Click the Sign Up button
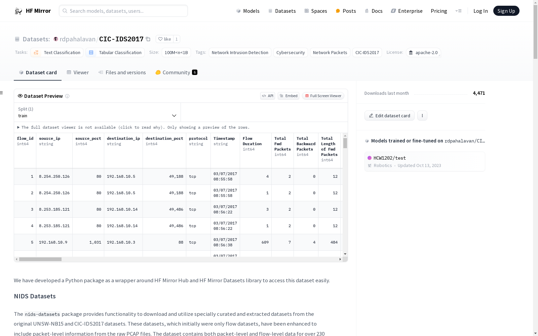This screenshot has width=538, height=336. 506,11
